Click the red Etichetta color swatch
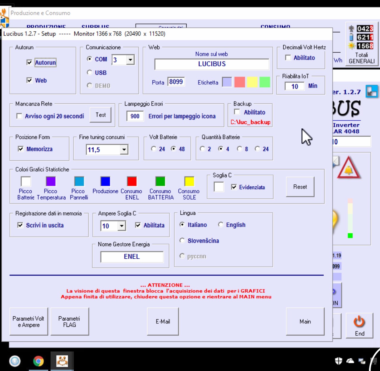 [x=240, y=82]
